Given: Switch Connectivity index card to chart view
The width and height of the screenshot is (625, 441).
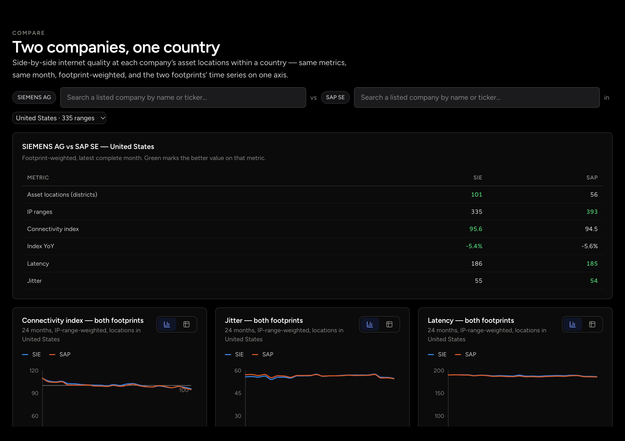Looking at the screenshot, I should (167, 324).
